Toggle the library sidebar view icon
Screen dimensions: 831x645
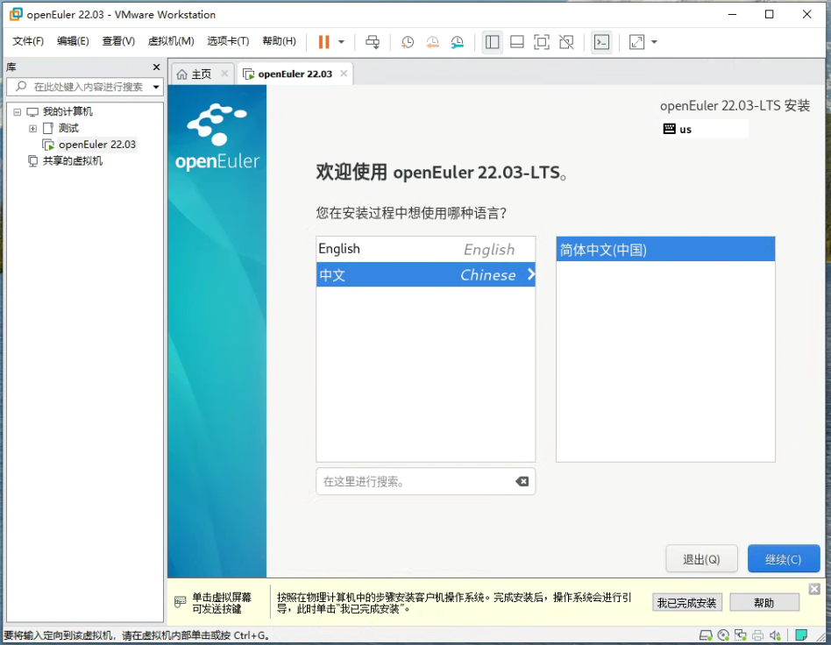point(493,42)
